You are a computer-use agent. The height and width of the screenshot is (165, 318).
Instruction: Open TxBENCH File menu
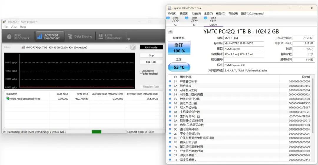6,27
